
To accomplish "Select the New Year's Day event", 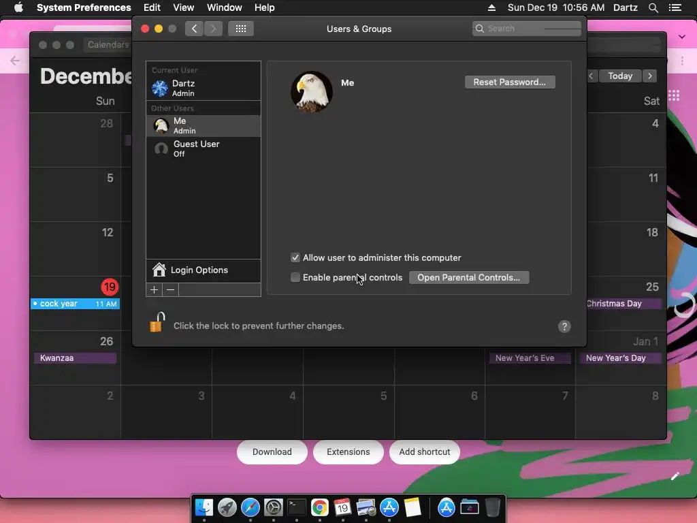I will click(620, 358).
